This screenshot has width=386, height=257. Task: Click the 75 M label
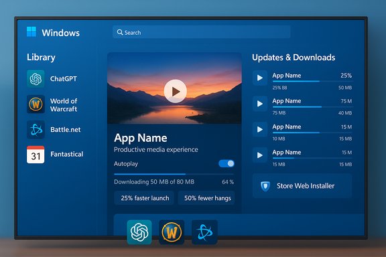pyautogui.click(x=346, y=101)
